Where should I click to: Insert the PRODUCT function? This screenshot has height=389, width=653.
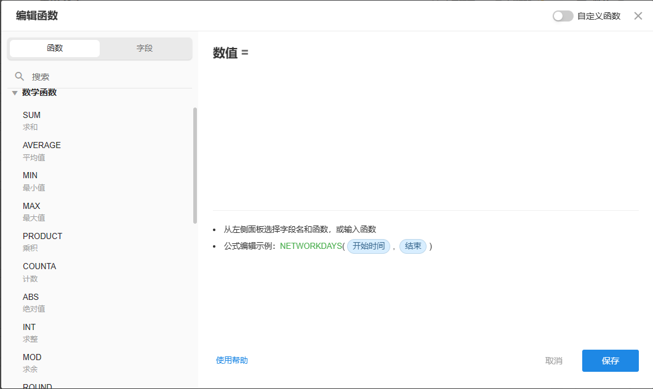pos(42,242)
